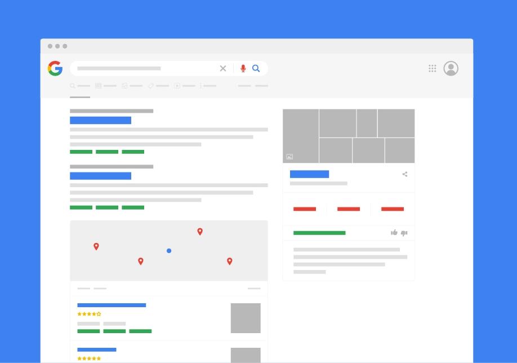Give thumbs up feedback in knowledge panel
517x363 pixels.
(394, 233)
